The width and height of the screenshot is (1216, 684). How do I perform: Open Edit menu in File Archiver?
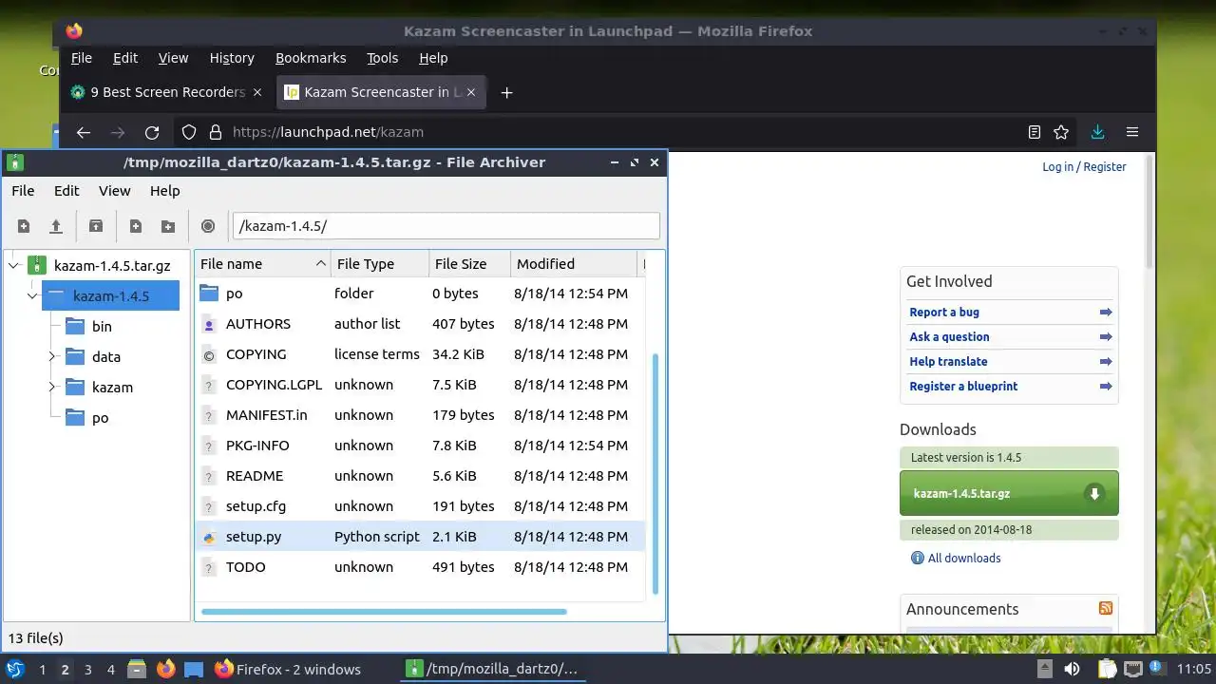(x=66, y=191)
